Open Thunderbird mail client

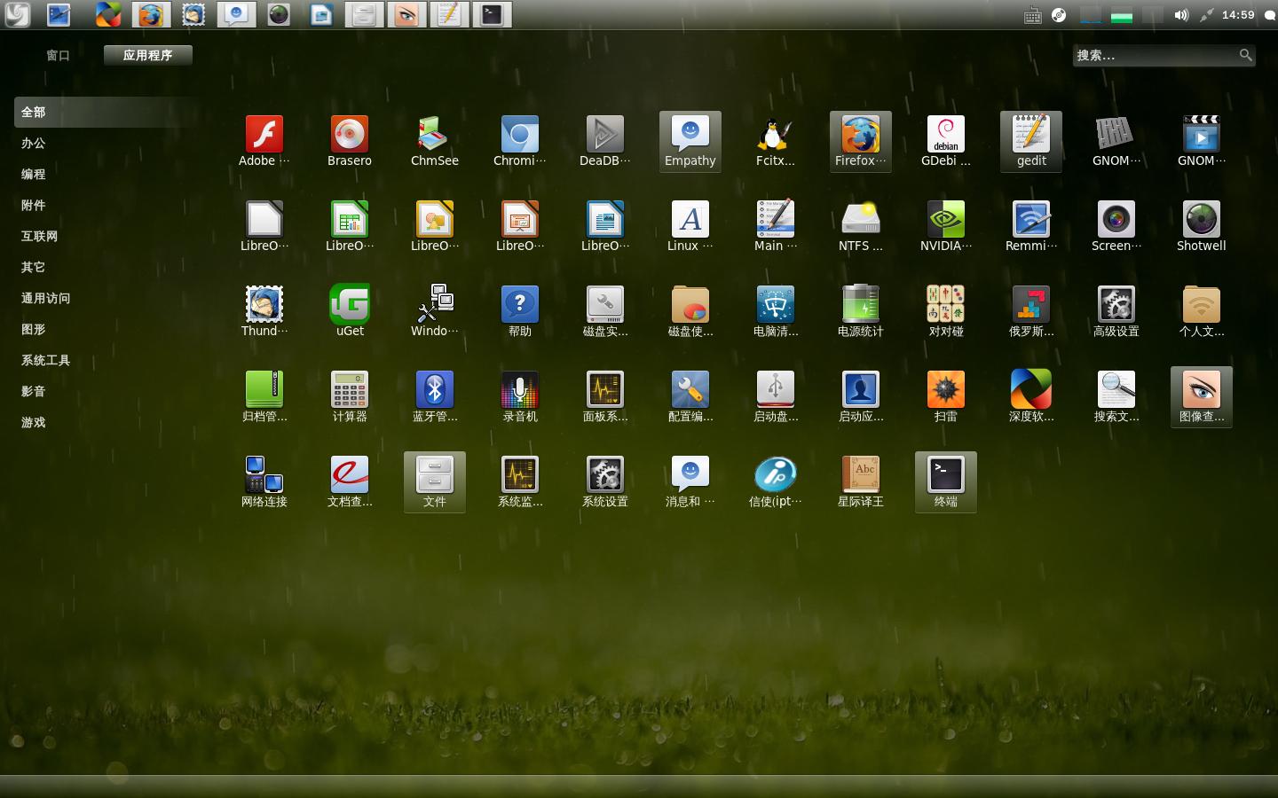coord(264,311)
